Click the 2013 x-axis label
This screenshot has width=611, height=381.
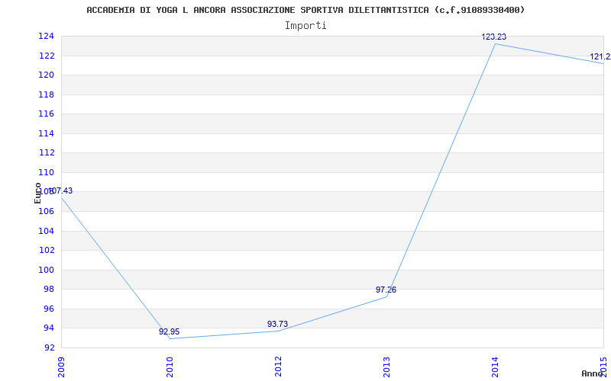click(386, 367)
